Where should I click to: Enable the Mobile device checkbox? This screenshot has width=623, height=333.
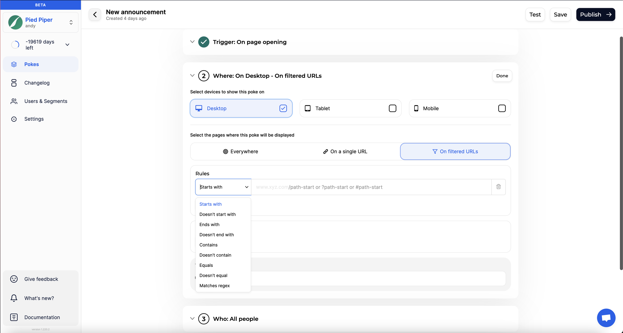[x=502, y=108]
